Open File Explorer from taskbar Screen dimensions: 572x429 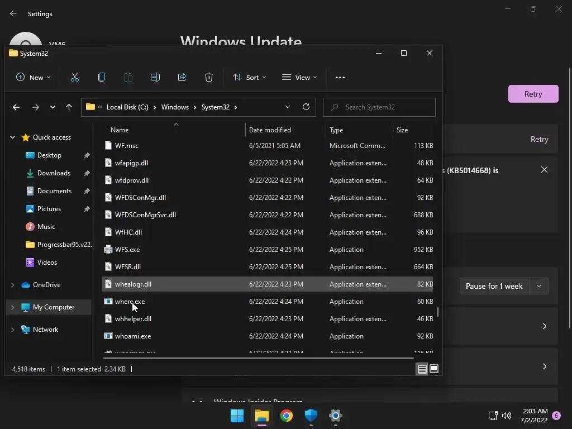pos(261,416)
